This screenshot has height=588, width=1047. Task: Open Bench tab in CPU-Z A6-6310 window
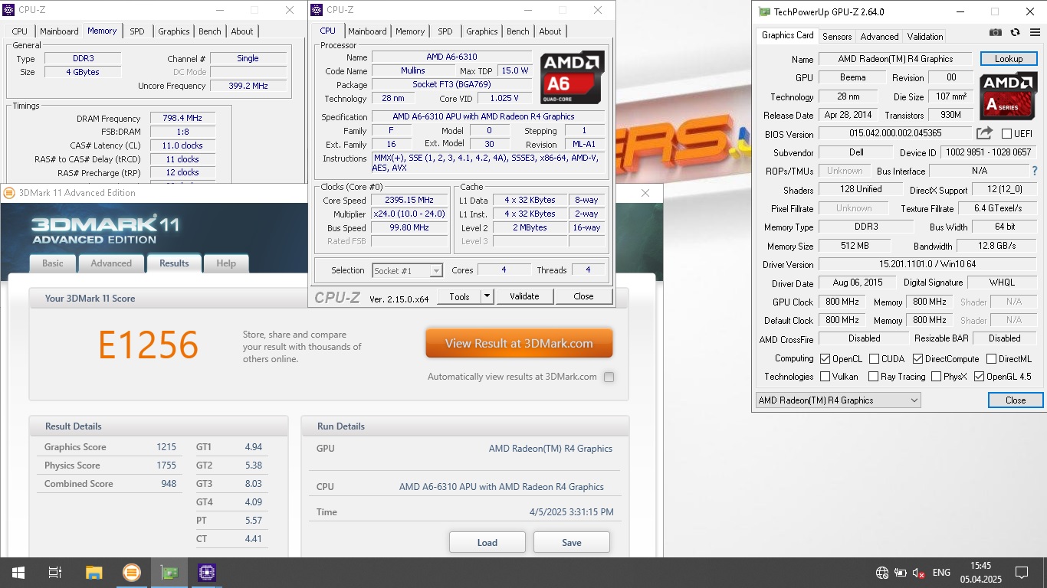pyautogui.click(x=518, y=31)
